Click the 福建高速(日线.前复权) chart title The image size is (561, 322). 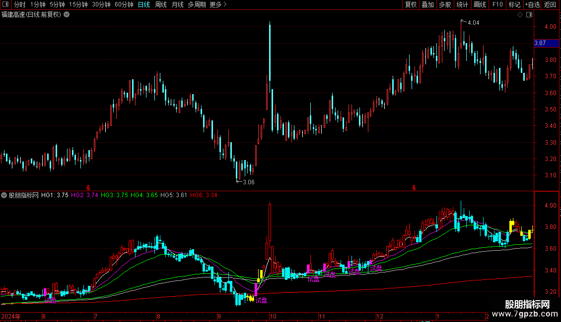click(x=31, y=15)
